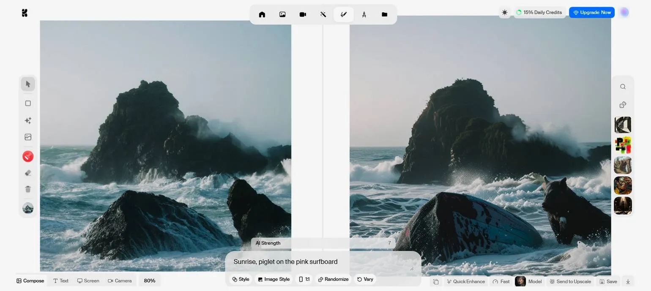Open the video camera tool in top bar
Screen dimensions: 651x291
tap(303, 14)
